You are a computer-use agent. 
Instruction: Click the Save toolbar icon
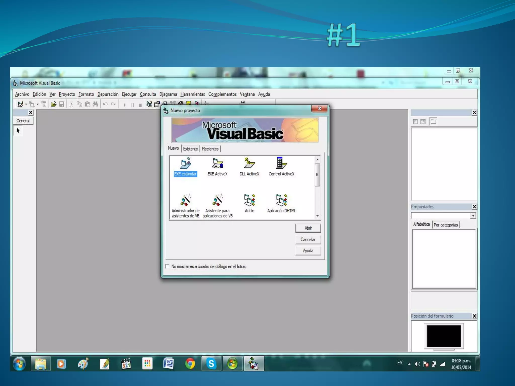[x=62, y=104]
